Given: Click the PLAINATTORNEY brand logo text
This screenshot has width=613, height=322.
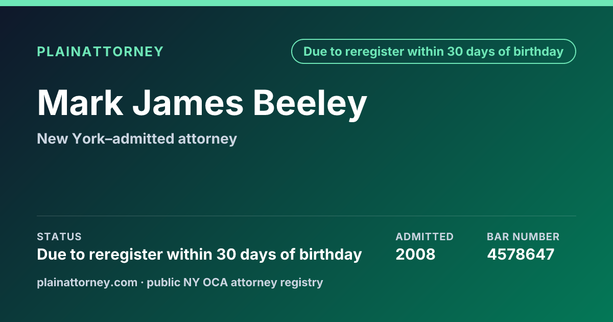Looking at the screenshot, I should coord(100,52).
